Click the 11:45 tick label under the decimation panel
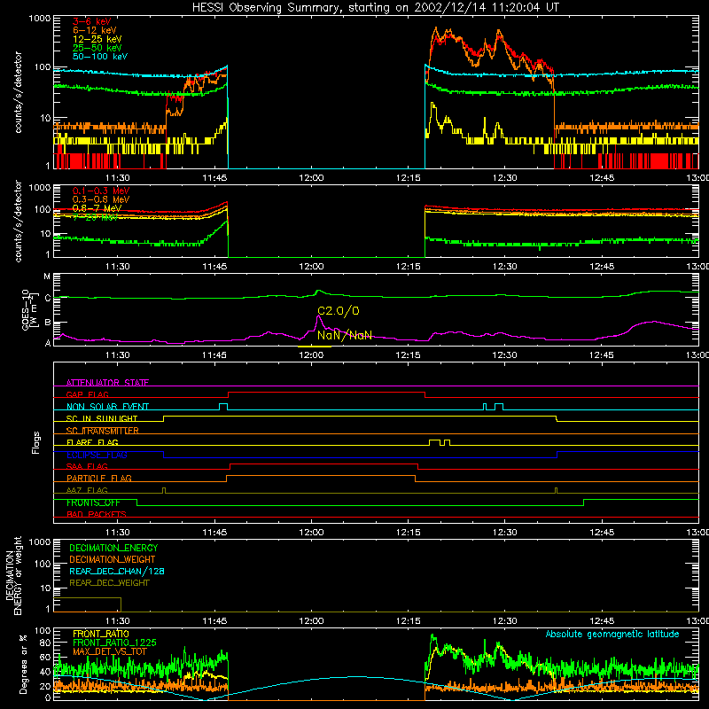Viewport: 709px width, 709px height. [214, 621]
